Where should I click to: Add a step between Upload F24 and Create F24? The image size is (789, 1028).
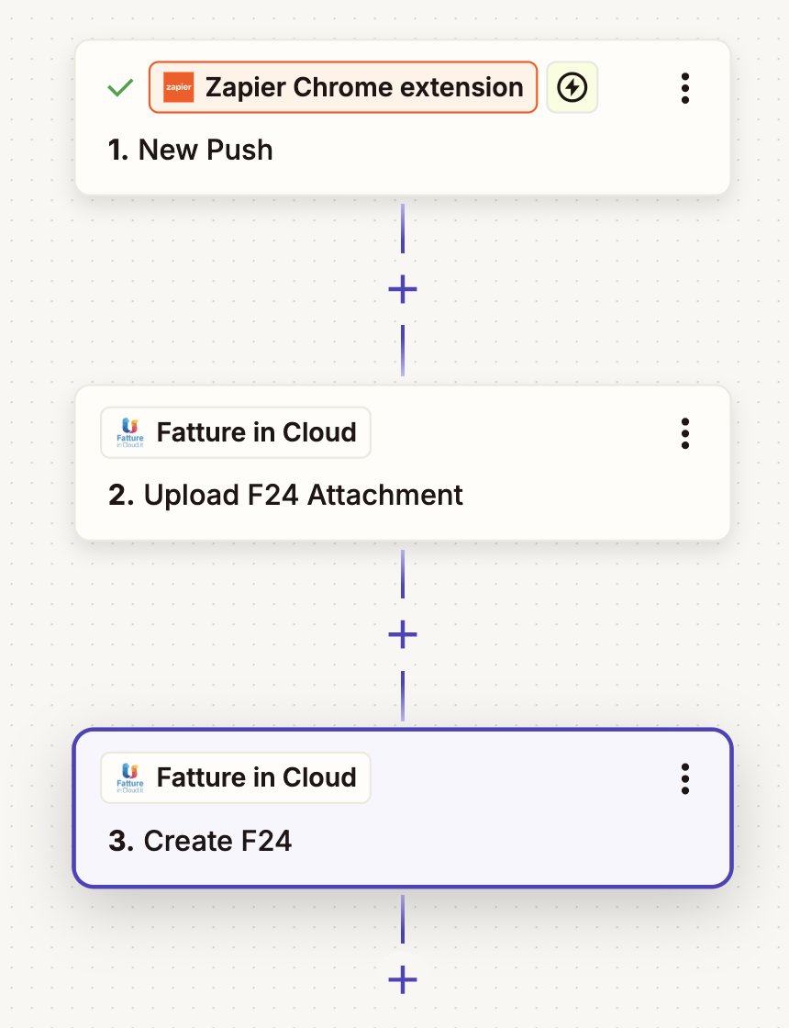pos(401,634)
